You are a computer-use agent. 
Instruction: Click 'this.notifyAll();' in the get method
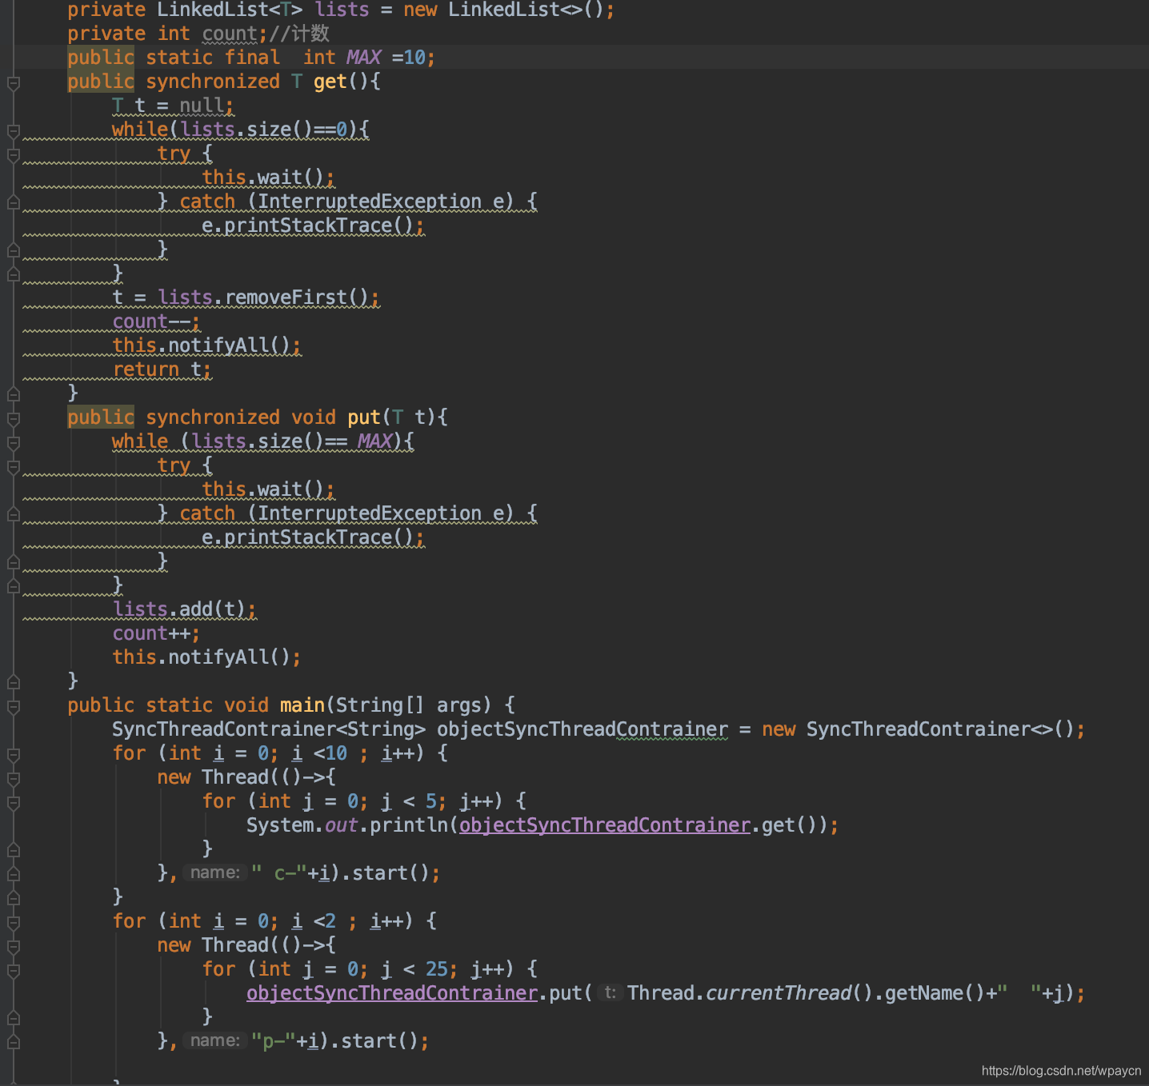pos(206,345)
